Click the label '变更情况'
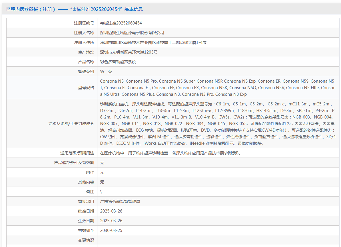The image size is (341, 247). 86,240
